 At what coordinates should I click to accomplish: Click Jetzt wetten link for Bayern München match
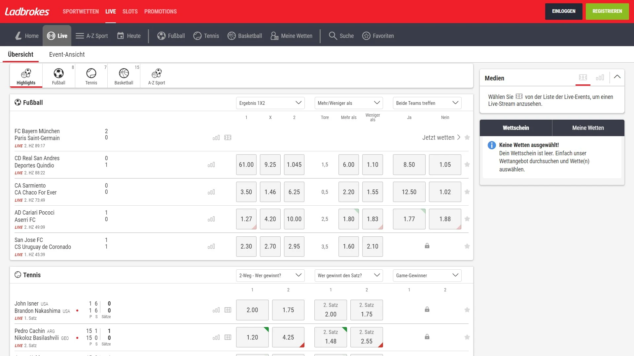pyautogui.click(x=438, y=137)
